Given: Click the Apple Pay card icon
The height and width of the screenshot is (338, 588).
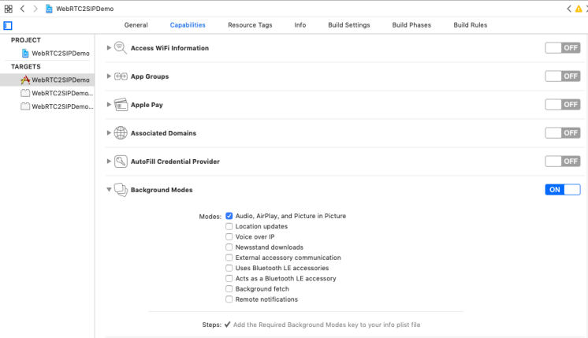Looking at the screenshot, I should 121,105.
